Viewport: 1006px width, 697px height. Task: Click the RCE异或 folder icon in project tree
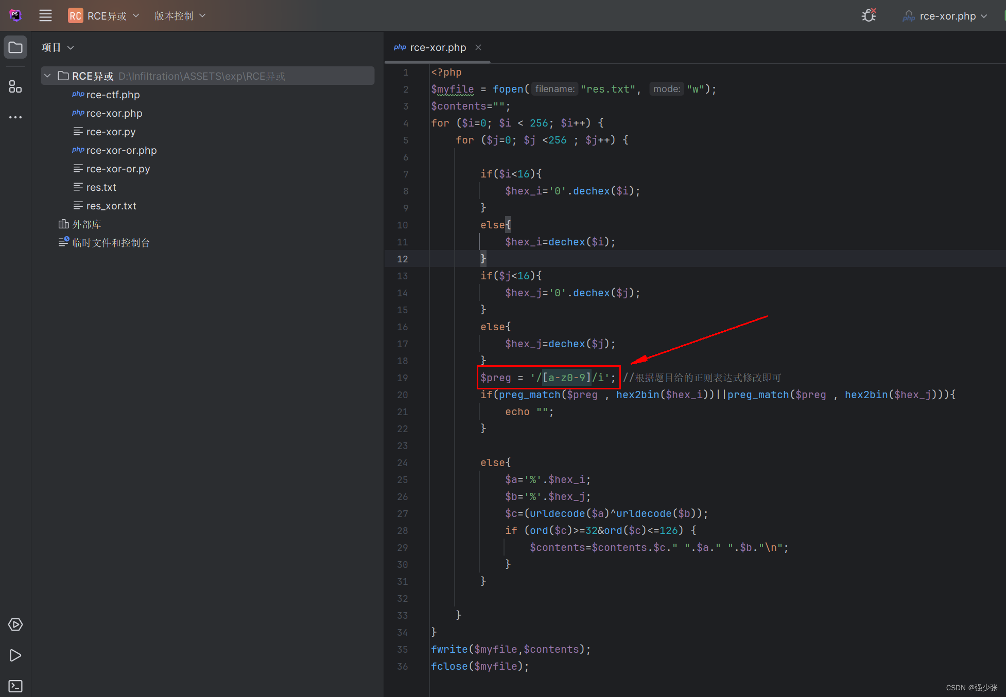[63, 76]
